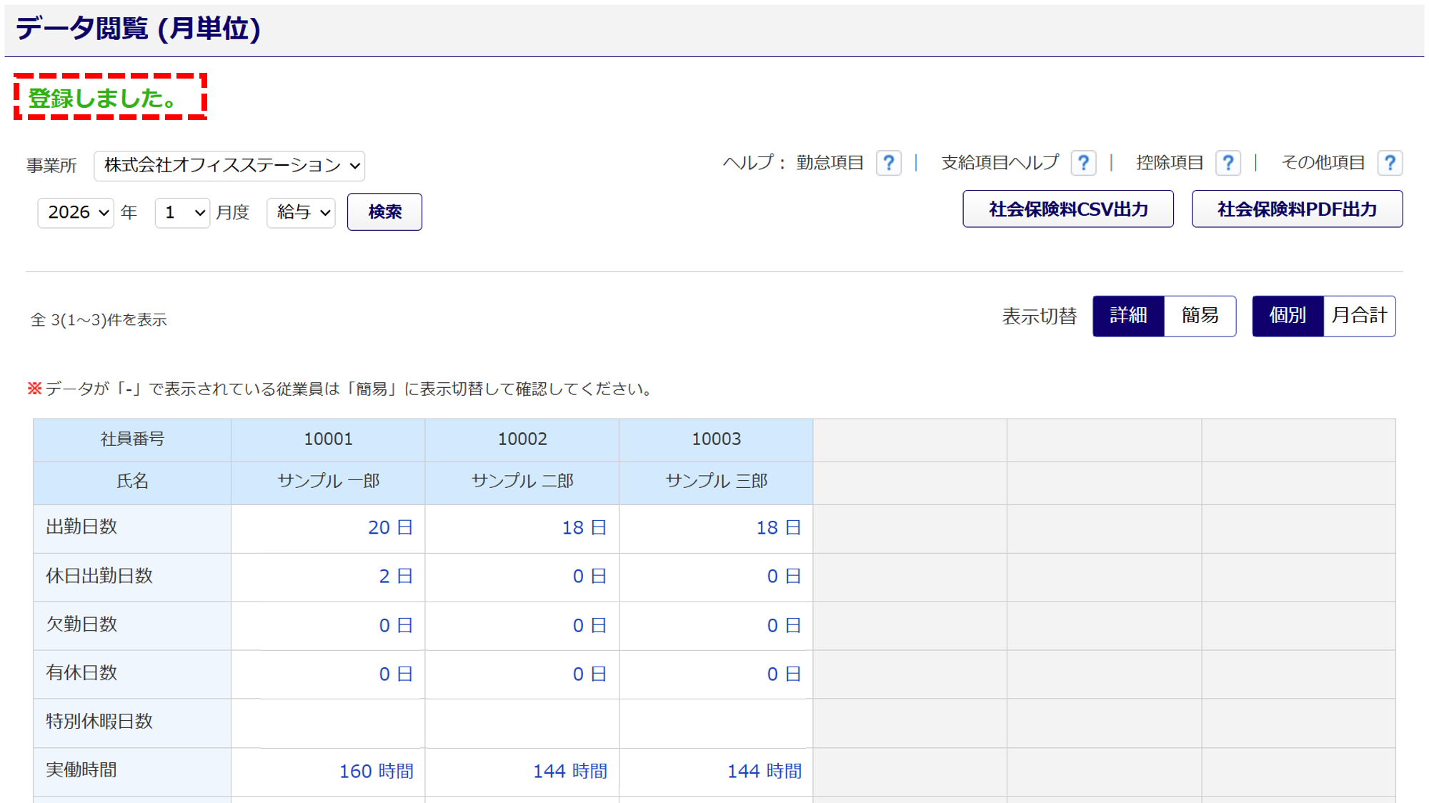The height and width of the screenshot is (803, 1429).
Task: Open 20 日 attendance value for 10001
Action: (390, 528)
